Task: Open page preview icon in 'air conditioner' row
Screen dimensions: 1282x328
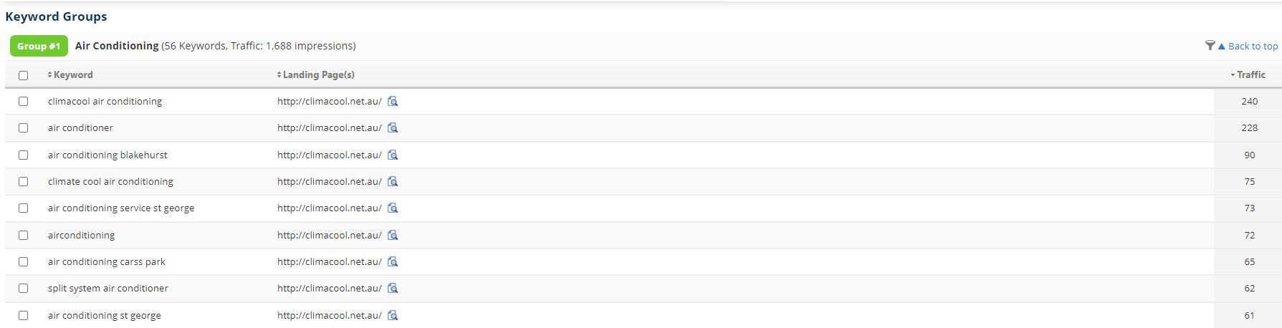Action: click(x=393, y=128)
